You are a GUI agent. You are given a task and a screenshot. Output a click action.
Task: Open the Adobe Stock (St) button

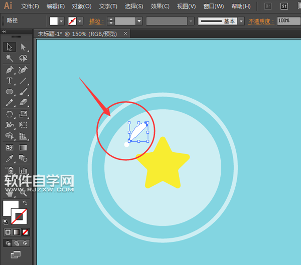point(284,7)
